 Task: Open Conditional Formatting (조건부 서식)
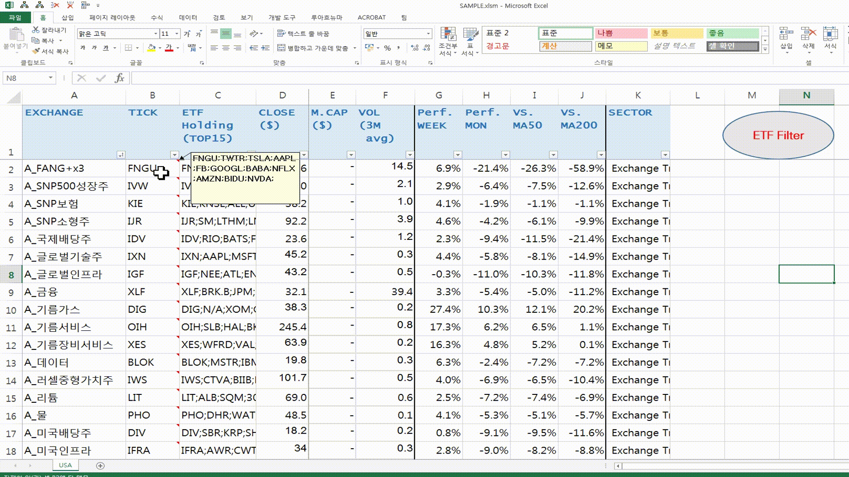click(448, 42)
